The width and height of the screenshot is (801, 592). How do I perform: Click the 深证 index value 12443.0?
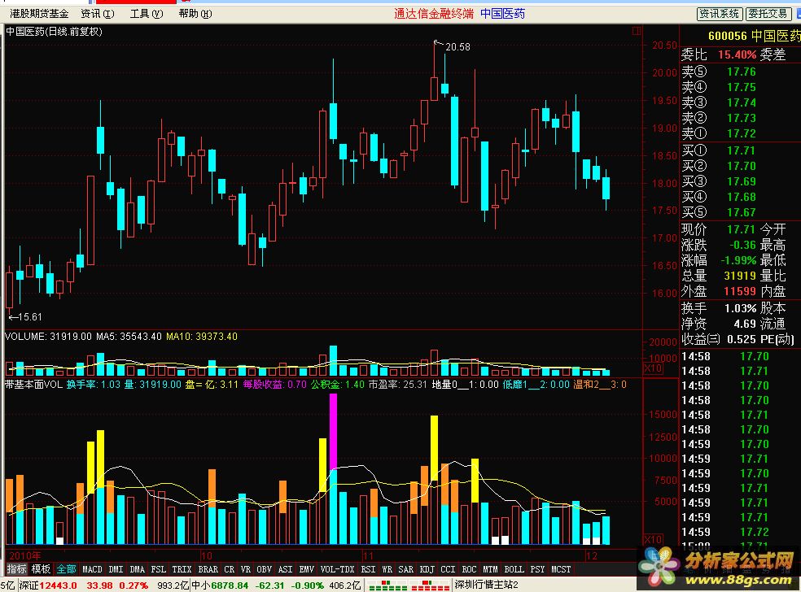[x=59, y=585]
